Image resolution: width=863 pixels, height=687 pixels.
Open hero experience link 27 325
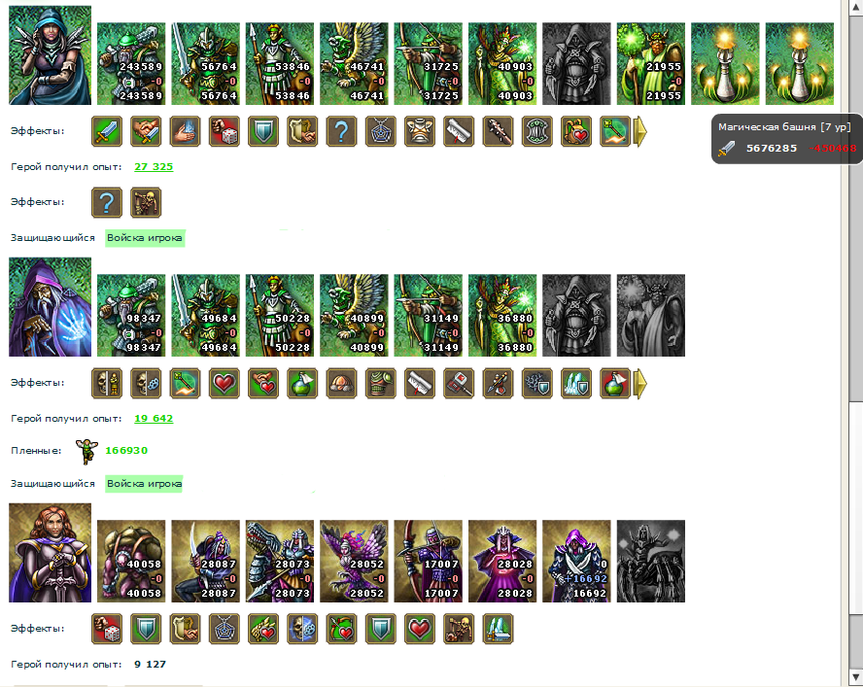[154, 167]
